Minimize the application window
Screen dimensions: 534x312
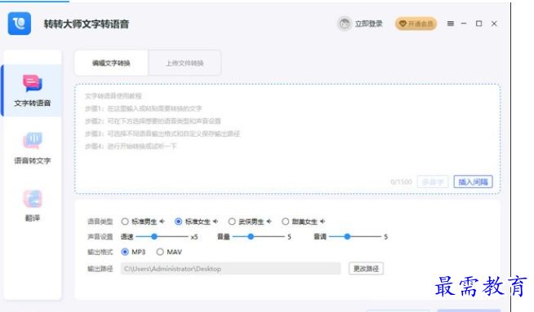[464, 24]
